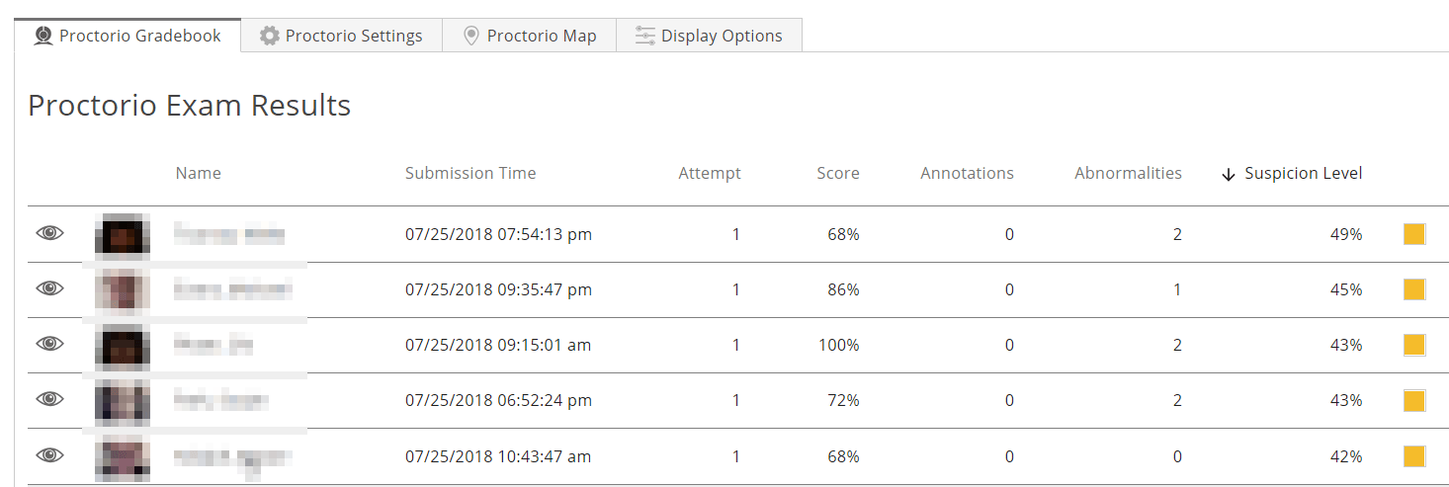This screenshot has height=487, width=1449.
Task: Sort results by Score column header
Action: (x=837, y=173)
